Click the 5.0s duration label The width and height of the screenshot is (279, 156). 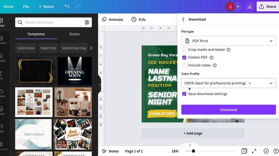142,19
